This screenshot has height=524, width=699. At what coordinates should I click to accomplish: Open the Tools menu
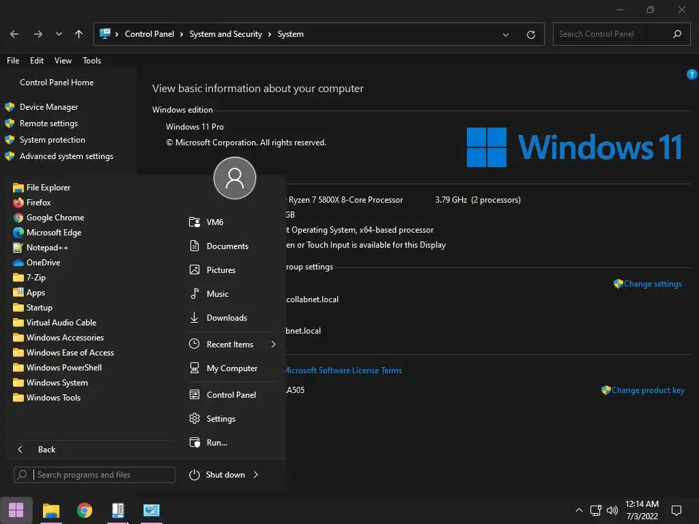[x=92, y=61]
